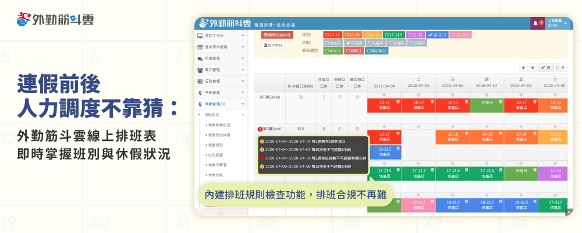
Task: Click the map pin icon beside 考勤管理2.0
Action: click(200, 104)
